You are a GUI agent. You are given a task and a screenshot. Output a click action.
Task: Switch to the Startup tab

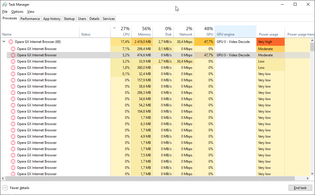coord(69,19)
